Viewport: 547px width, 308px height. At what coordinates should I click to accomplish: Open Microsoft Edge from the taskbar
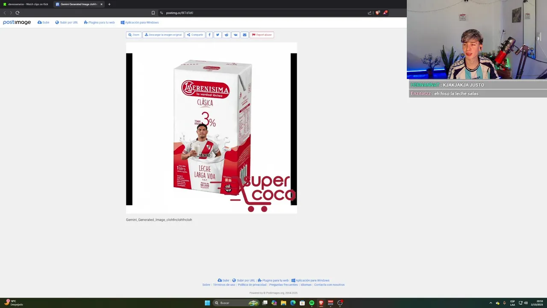pos(293,303)
